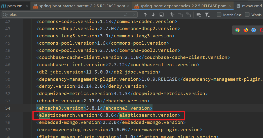This screenshot has width=263, height=138.
Task: Click gutter line number 55
Action: (8, 115)
